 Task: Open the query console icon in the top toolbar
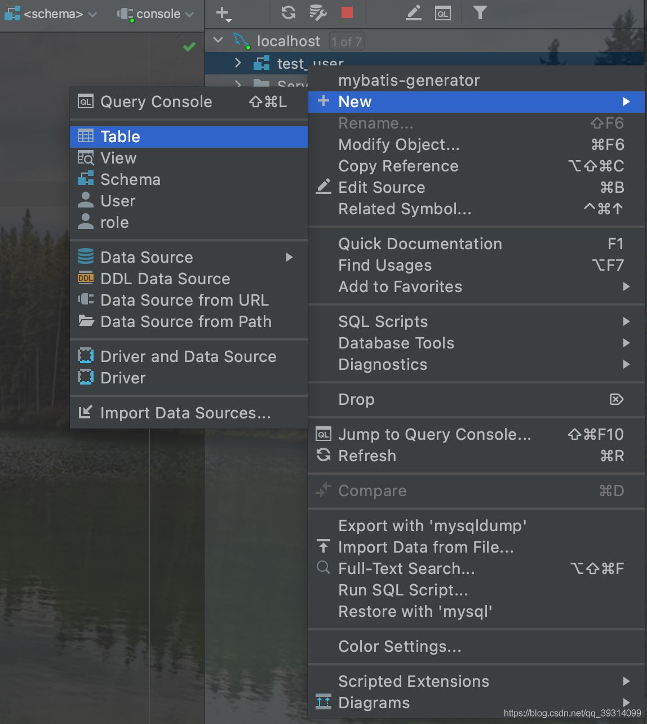443,13
